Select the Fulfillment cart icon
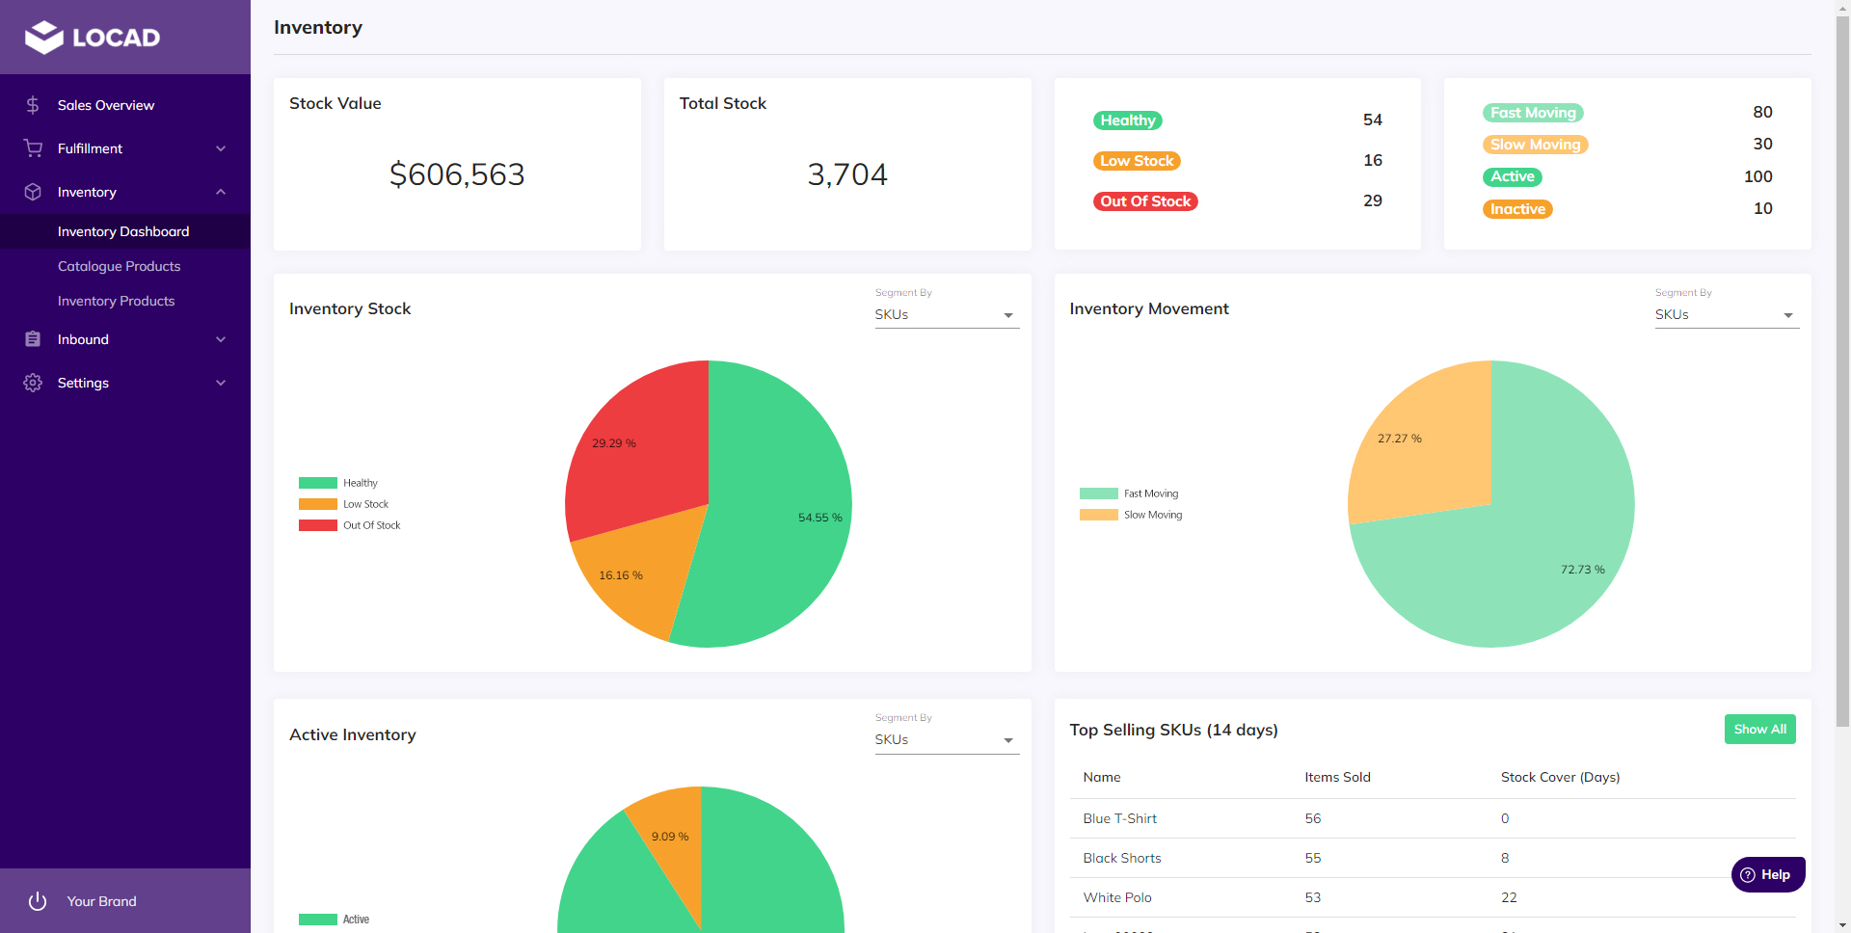 coord(32,148)
